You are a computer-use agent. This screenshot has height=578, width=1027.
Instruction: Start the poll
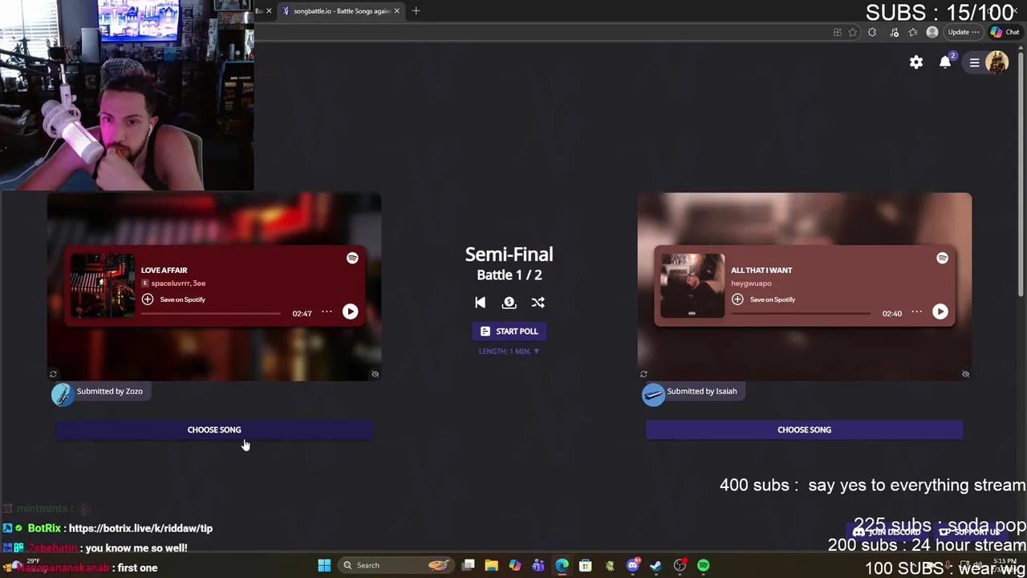(x=509, y=331)
